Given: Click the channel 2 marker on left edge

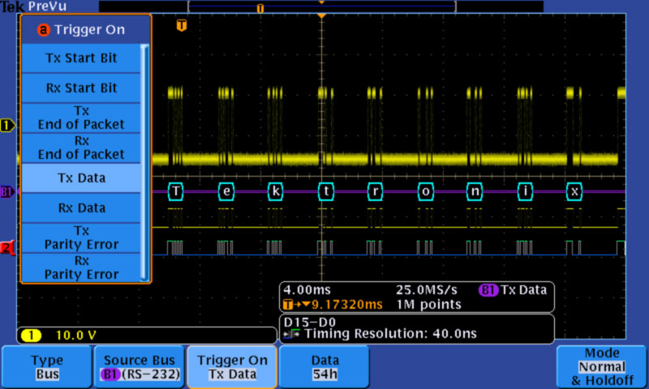Looking at the screenshot, I should point(7,248).
